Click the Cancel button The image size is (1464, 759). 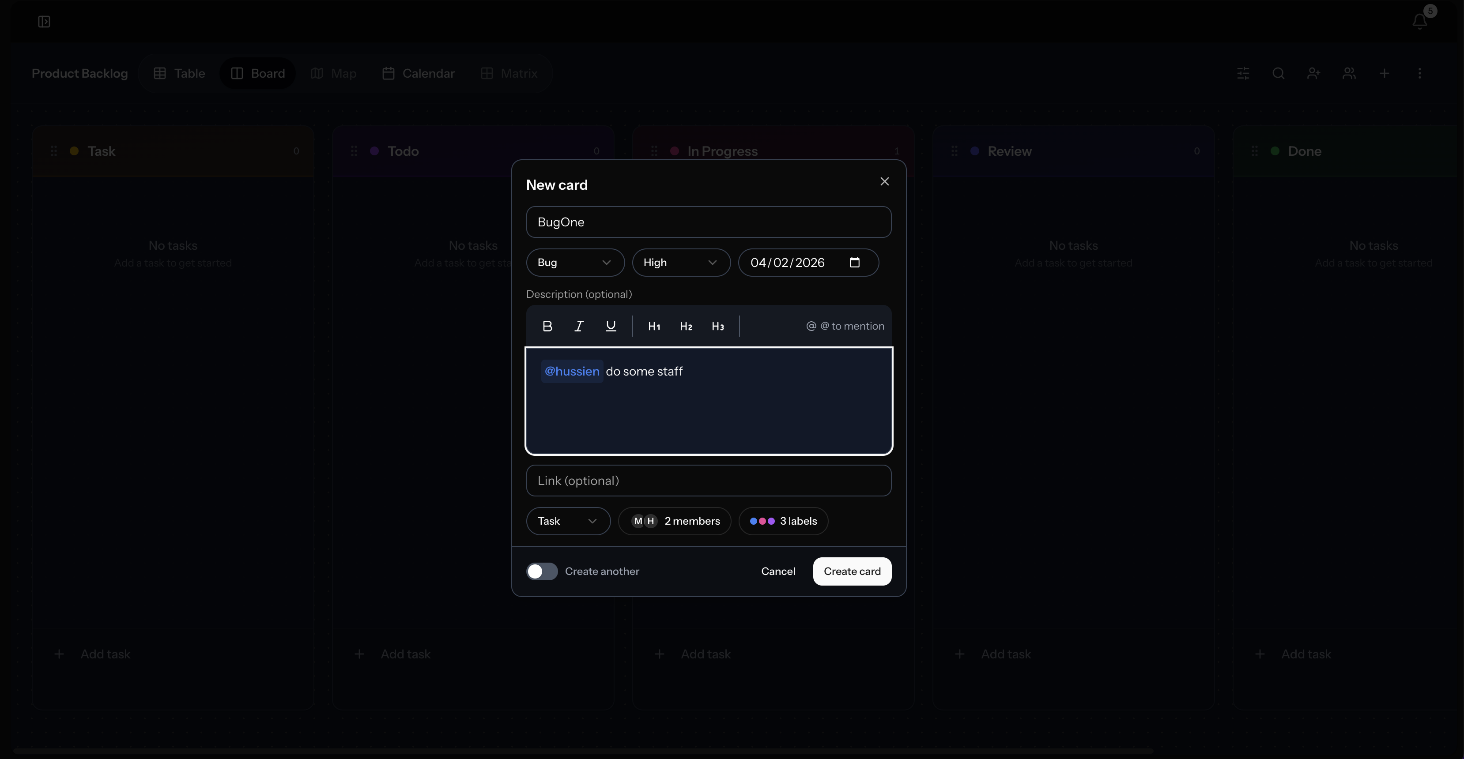(778, 571)
